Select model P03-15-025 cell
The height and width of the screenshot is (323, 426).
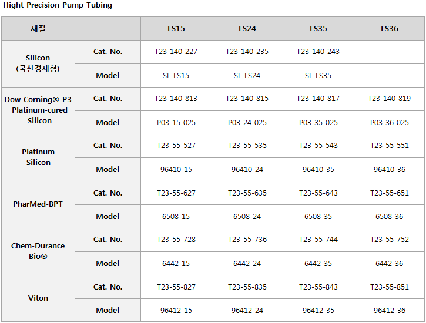point(176,122)
